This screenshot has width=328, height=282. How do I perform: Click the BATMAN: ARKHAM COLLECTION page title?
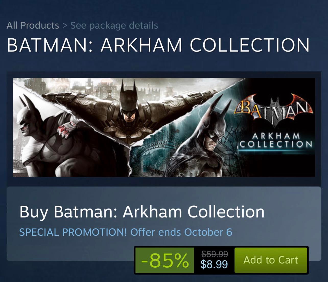pos(158,45)
